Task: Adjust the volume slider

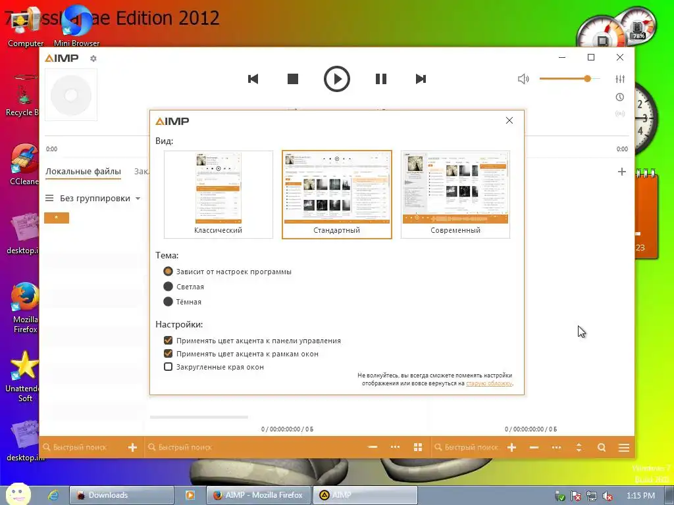Action: (x=569, y=79)
